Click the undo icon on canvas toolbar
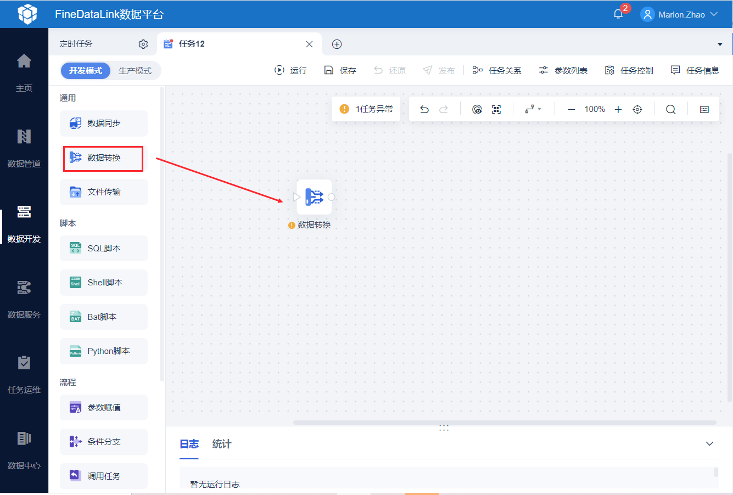 pos(424,109)
